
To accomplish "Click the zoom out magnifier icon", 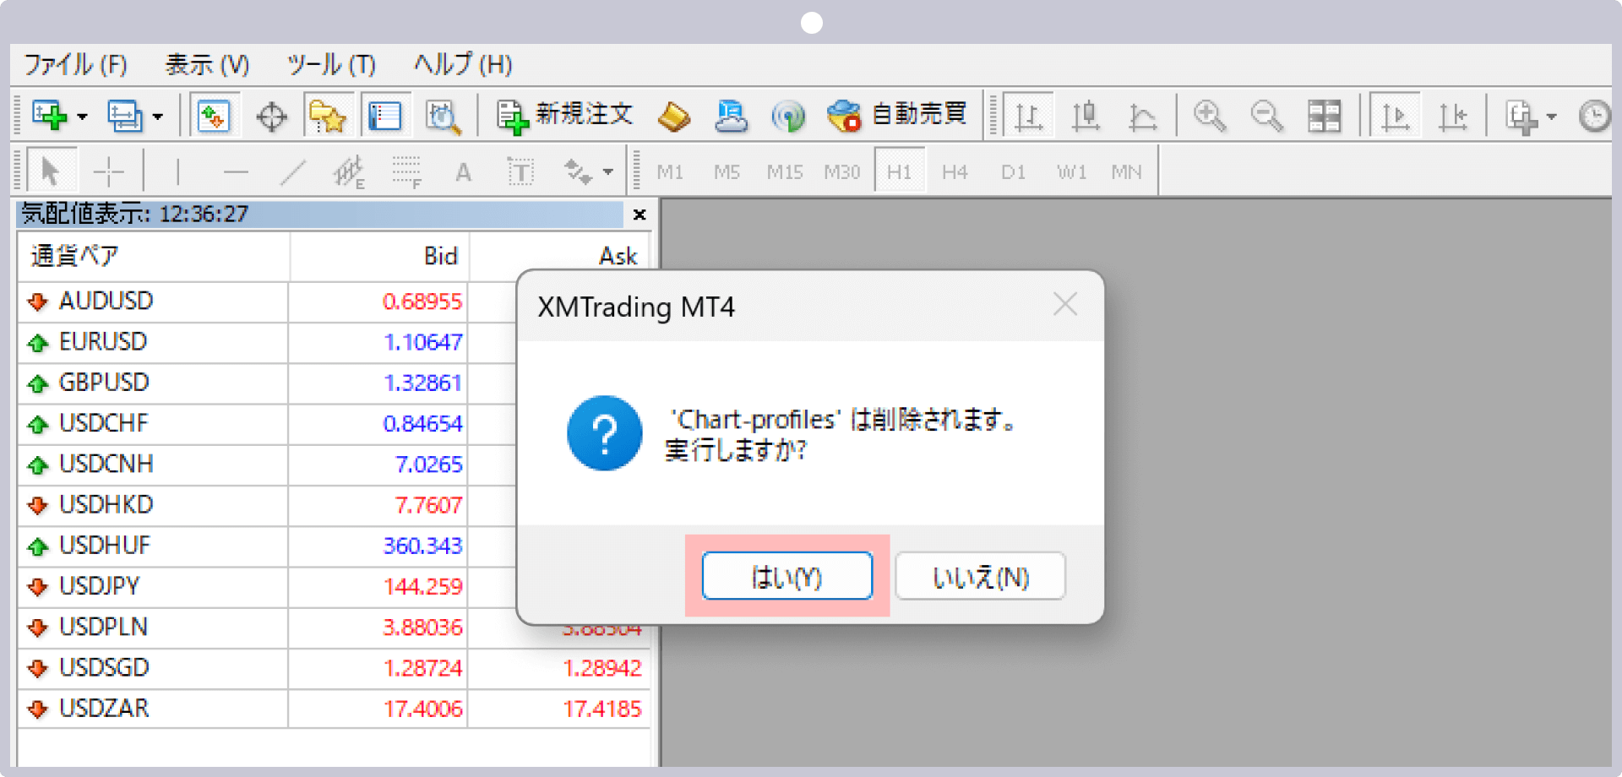I will coord(1267,116).
